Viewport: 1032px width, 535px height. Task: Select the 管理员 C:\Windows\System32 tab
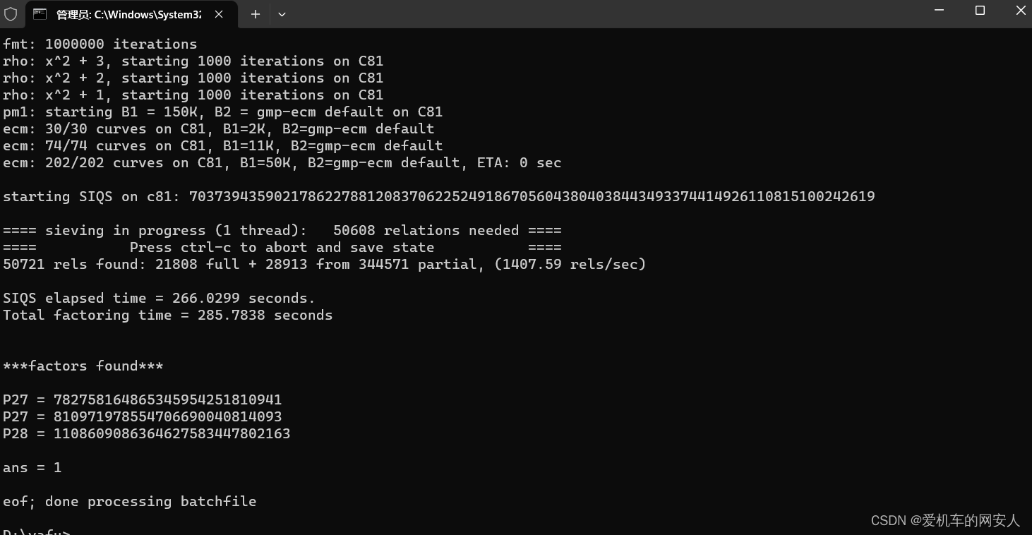(127, 14)
